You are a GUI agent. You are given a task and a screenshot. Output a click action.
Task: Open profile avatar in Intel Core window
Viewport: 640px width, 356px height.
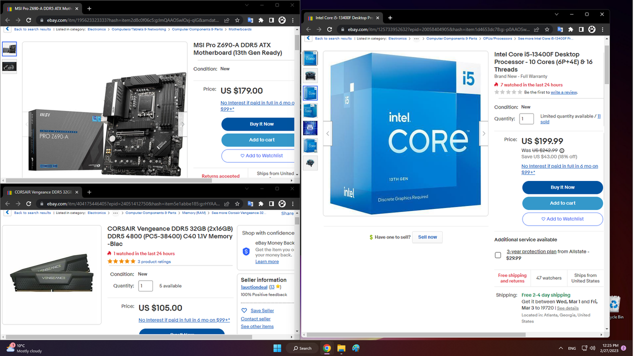coord(592,29)
